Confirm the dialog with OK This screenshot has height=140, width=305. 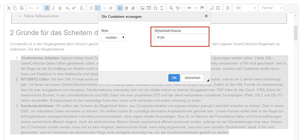(x=174, y=78)
